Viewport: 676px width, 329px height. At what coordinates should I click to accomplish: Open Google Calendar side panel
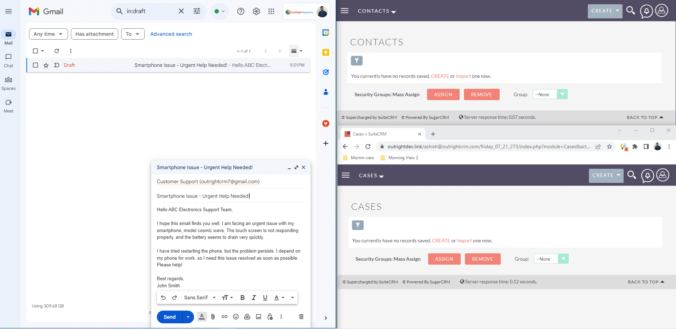click(326, 33)
